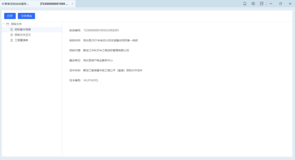Restore down the application window
This screenshot has height=160, width=295.
click(280, 4)
